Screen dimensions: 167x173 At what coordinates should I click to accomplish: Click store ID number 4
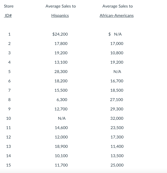[x=9, y=62]
